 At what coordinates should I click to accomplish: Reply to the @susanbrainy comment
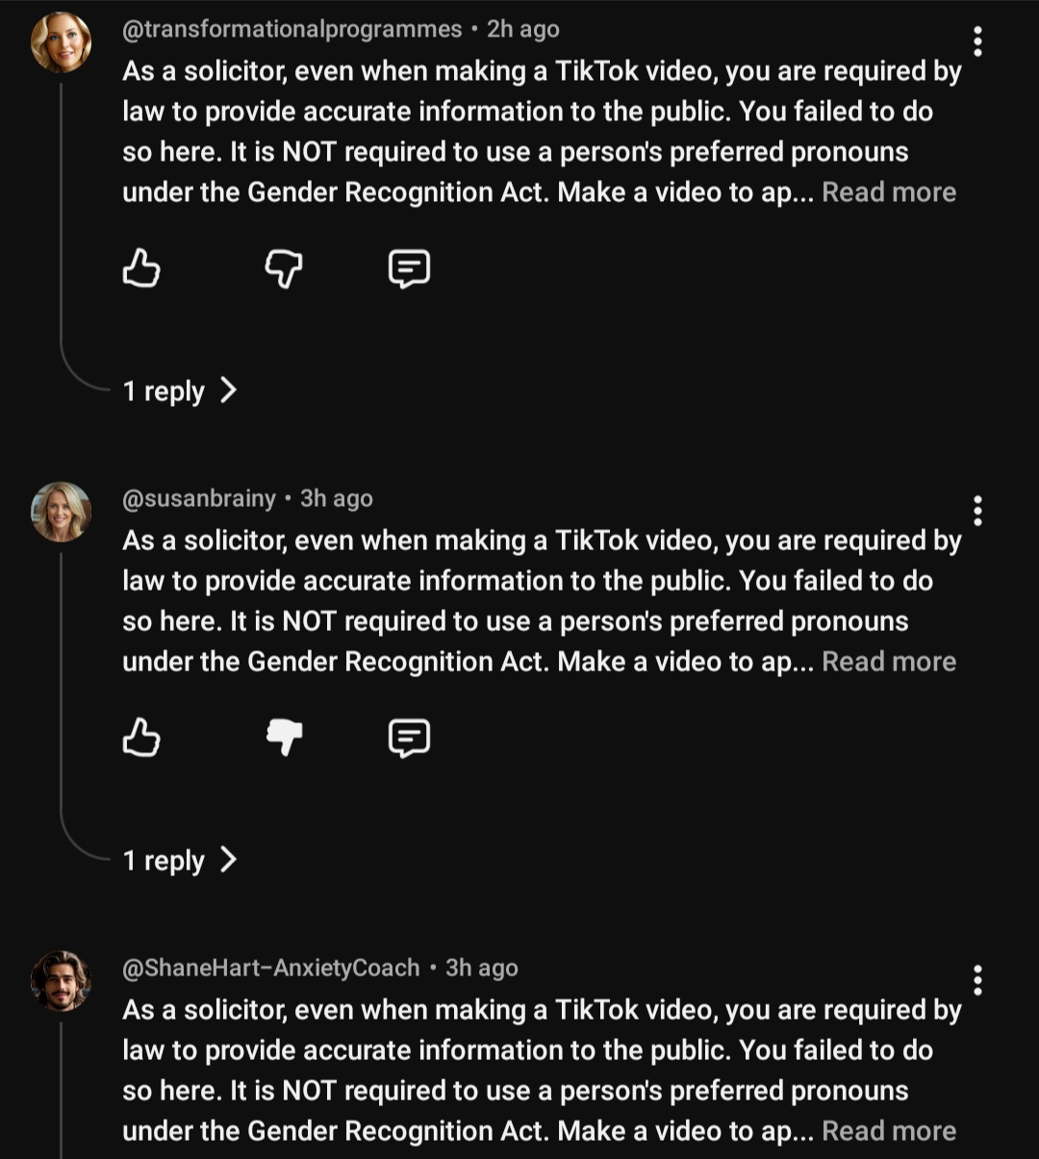click(409, 738)
